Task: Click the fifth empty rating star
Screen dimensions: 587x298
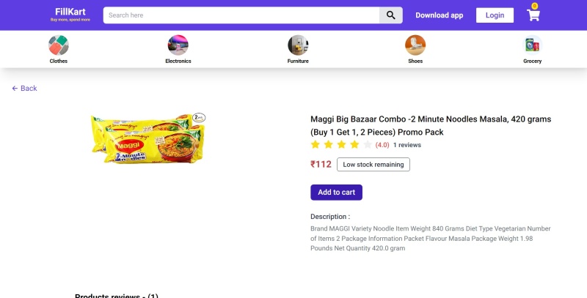Action: (368, 144)
